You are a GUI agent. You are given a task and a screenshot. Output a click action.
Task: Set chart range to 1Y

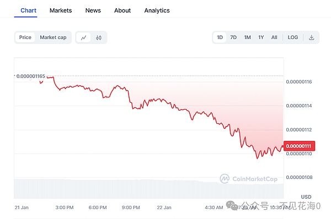coord(261,37)
